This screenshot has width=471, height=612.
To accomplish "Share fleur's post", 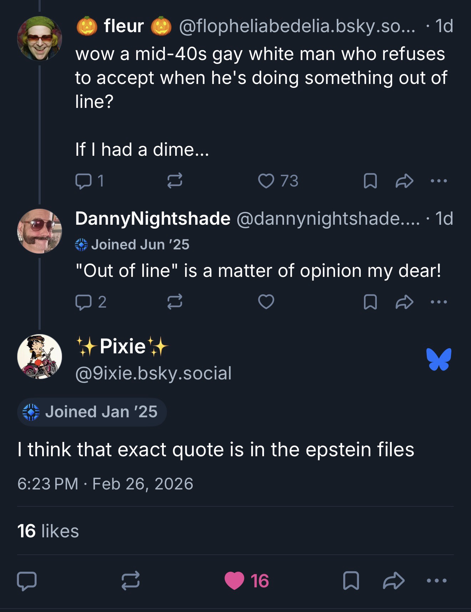I will [404, 181].
